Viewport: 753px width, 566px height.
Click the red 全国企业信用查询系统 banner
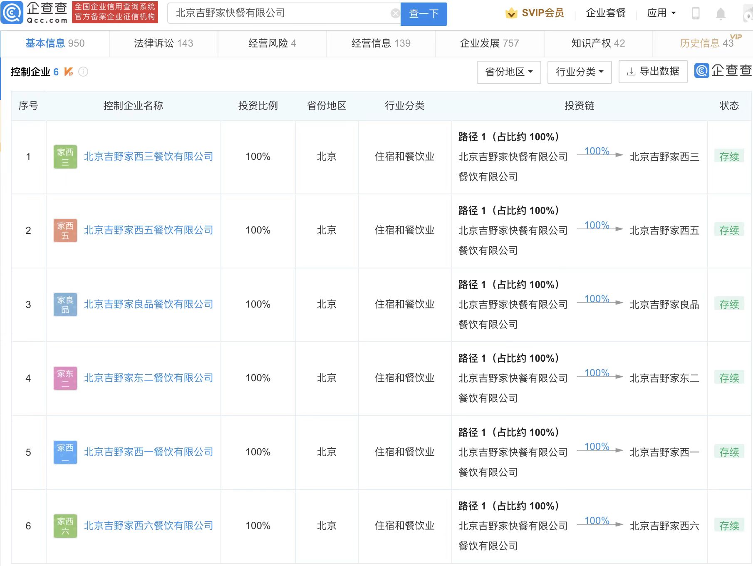coord(115,12)
